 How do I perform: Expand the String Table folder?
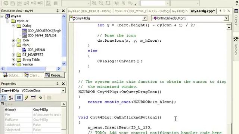[13, 60]
